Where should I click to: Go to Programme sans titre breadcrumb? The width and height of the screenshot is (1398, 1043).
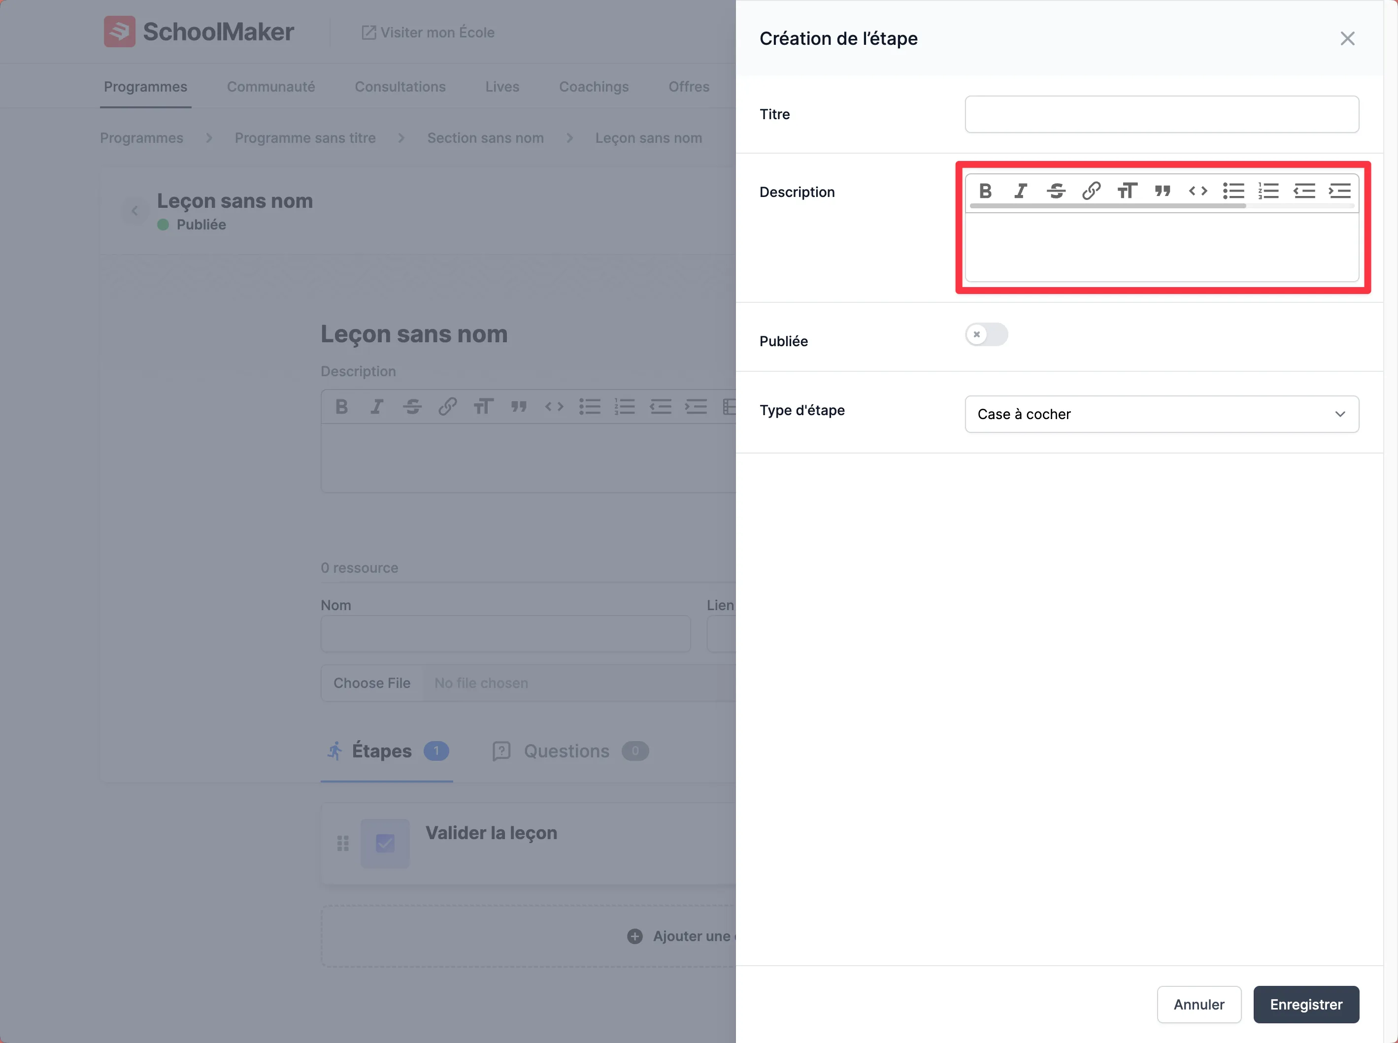coord(305,137)
